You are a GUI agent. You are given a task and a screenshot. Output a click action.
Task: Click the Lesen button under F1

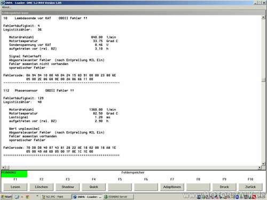click(x=15, y=187)
